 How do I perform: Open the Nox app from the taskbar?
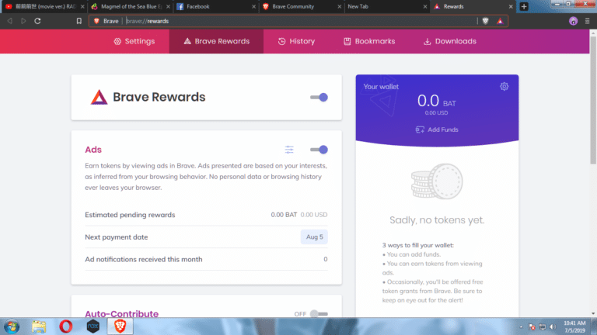pyautogui.click(x=93, y=326)
